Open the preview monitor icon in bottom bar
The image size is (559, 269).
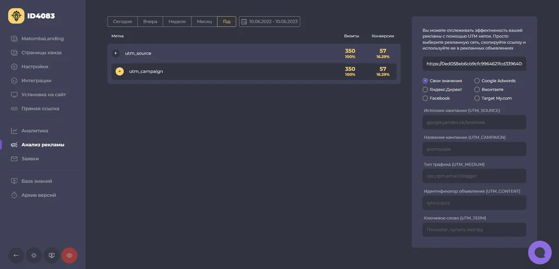(52, 255)
